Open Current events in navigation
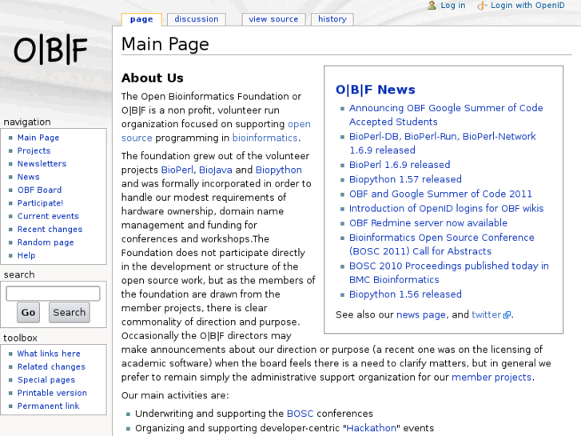 pos(48,216)
